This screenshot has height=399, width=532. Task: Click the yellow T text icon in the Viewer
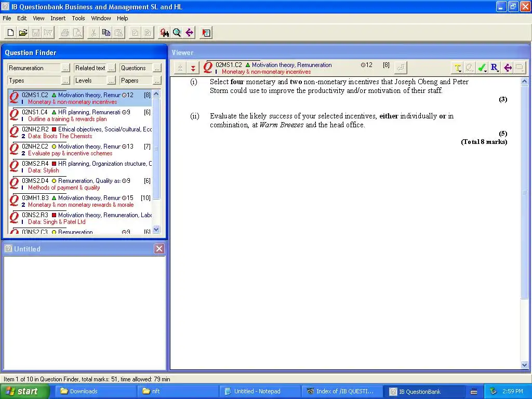457,68
